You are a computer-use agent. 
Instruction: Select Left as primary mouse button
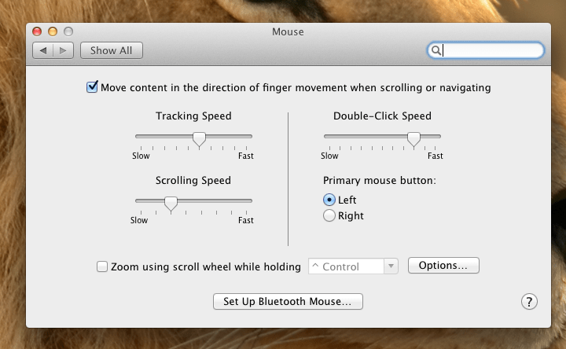pyautogui.click(x=329, y=200)
